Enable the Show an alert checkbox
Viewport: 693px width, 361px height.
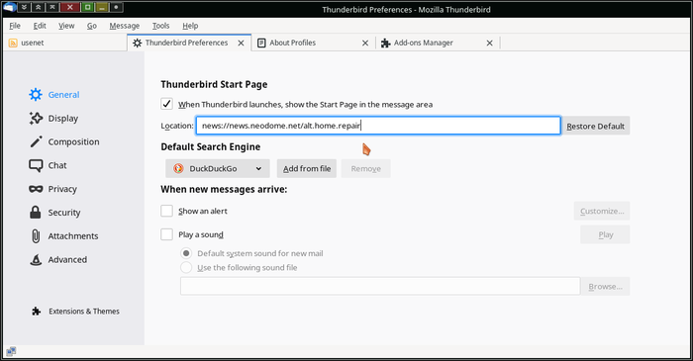(x=166, y=211)
